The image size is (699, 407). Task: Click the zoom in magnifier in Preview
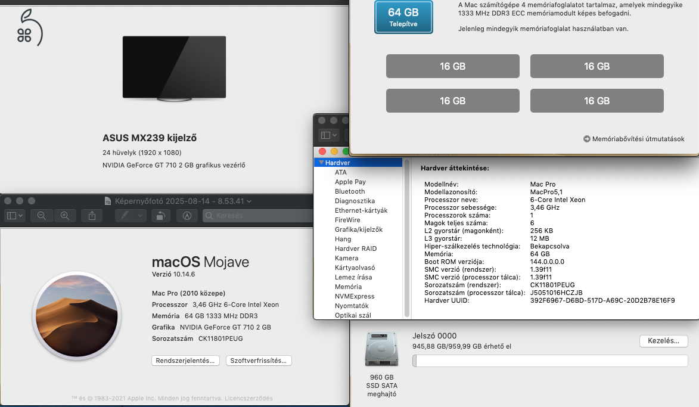click(65, 216)
